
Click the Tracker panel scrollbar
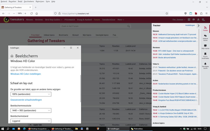tap(199, 67)
